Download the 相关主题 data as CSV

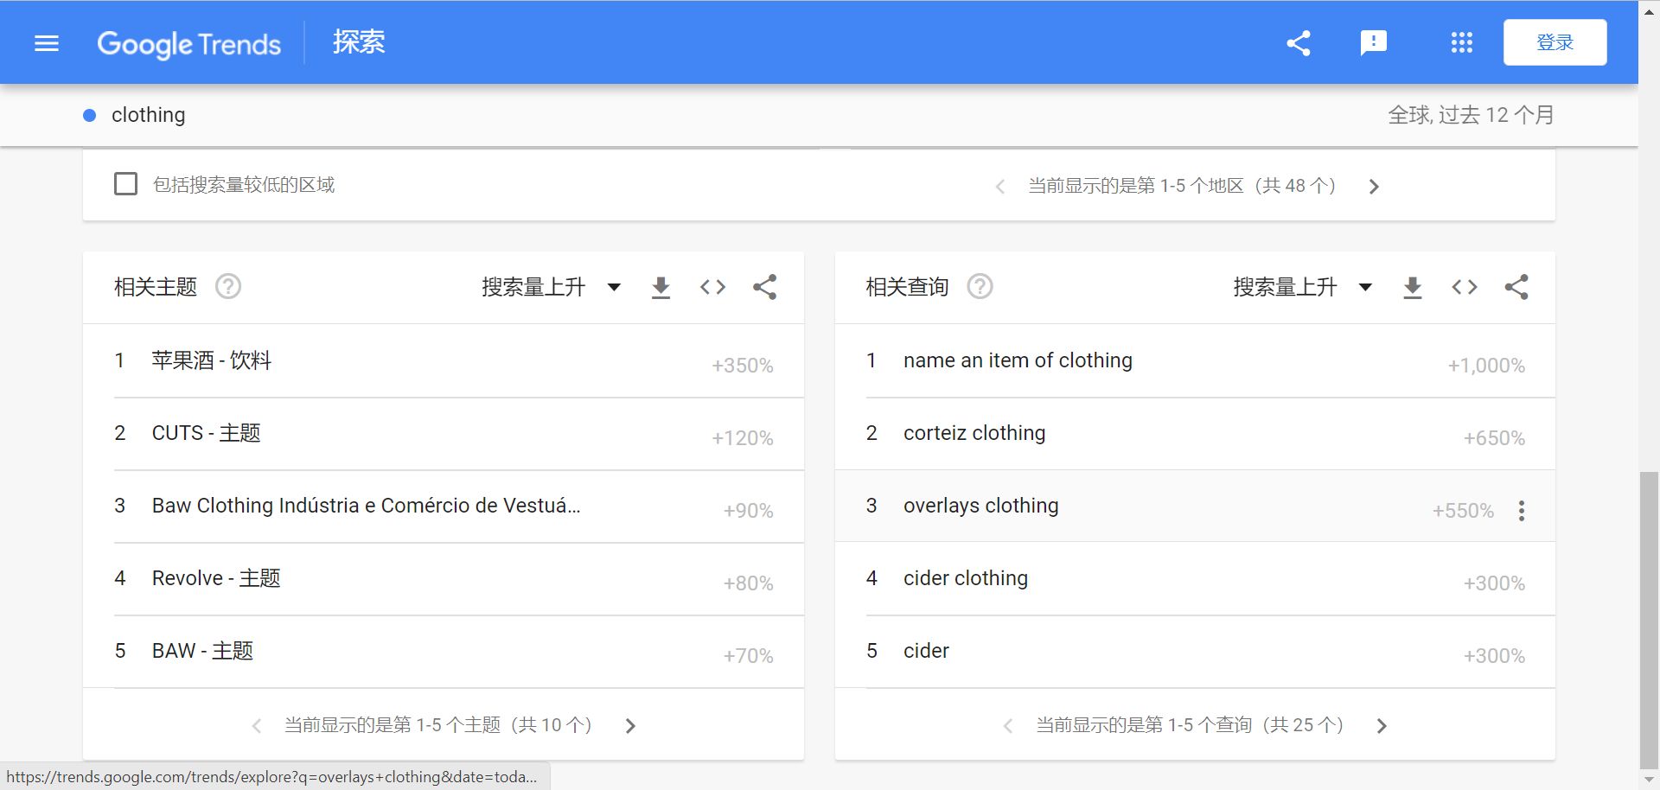661,287
